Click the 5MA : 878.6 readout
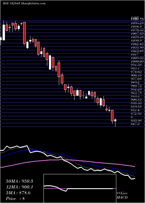 pos(18,193)
